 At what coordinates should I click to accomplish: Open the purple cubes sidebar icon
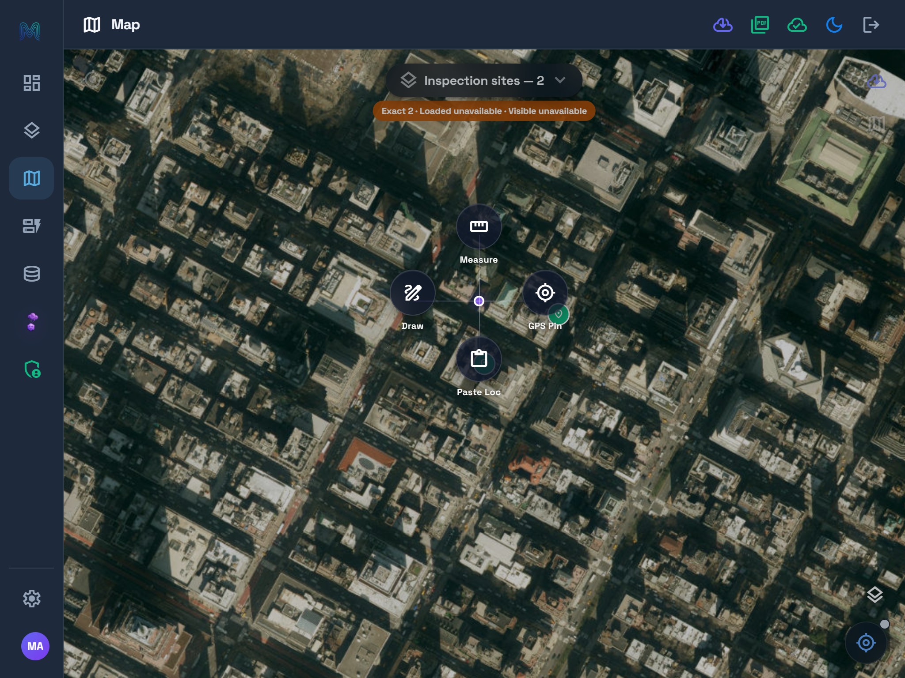click(x=31, y=321)
